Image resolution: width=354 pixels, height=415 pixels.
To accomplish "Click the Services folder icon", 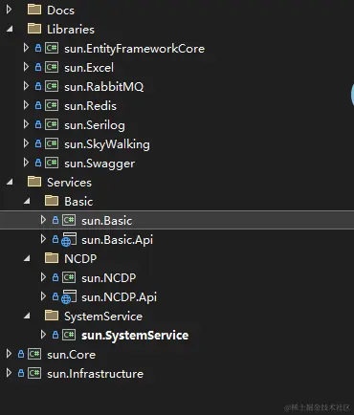I will pyautogui.click(x=34, y=182).
